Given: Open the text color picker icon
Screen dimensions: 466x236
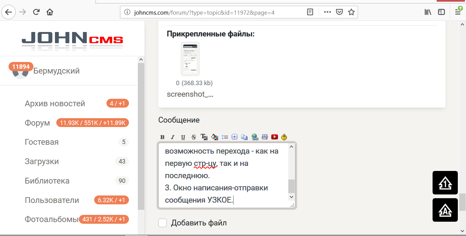Looking at the screenshot, I should pos(204,137).
